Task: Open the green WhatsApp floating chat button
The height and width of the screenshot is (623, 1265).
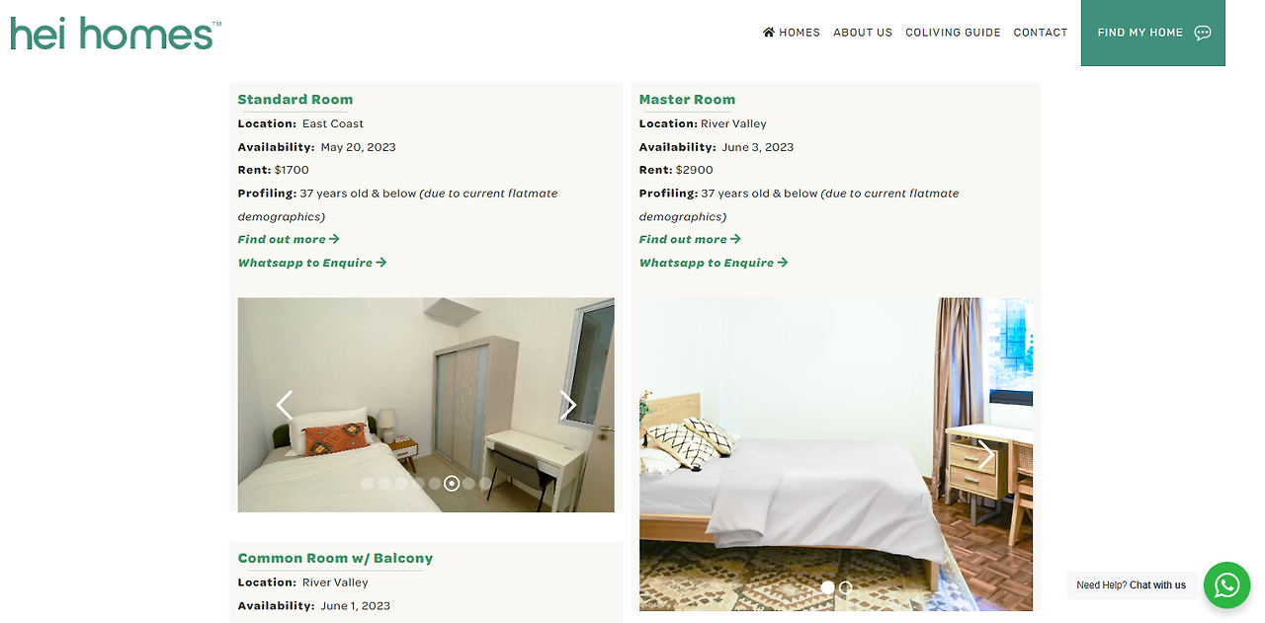Action: click(1226, 585)
